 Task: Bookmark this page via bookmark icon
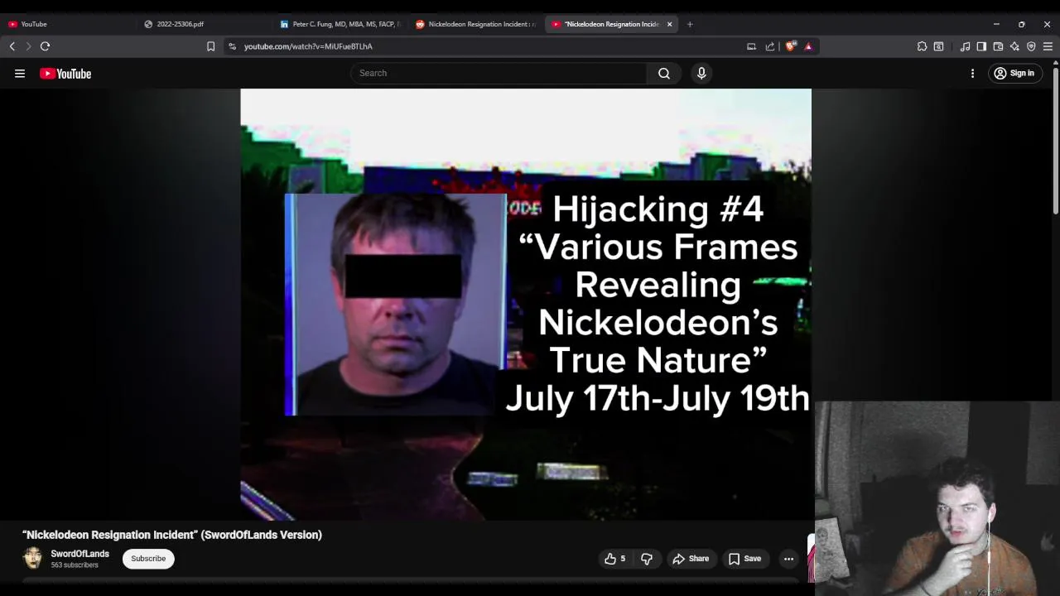coord(211,46)
